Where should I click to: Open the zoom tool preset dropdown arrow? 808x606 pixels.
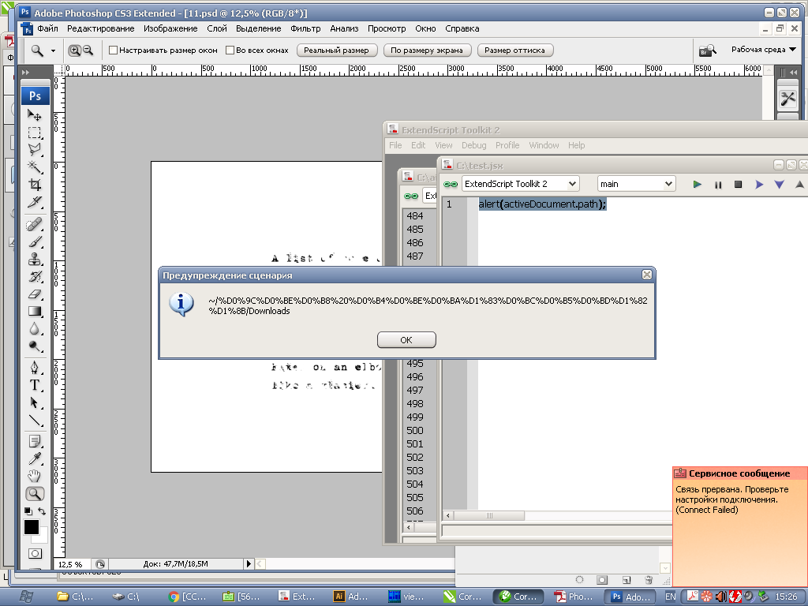click(x=53, y=50)
